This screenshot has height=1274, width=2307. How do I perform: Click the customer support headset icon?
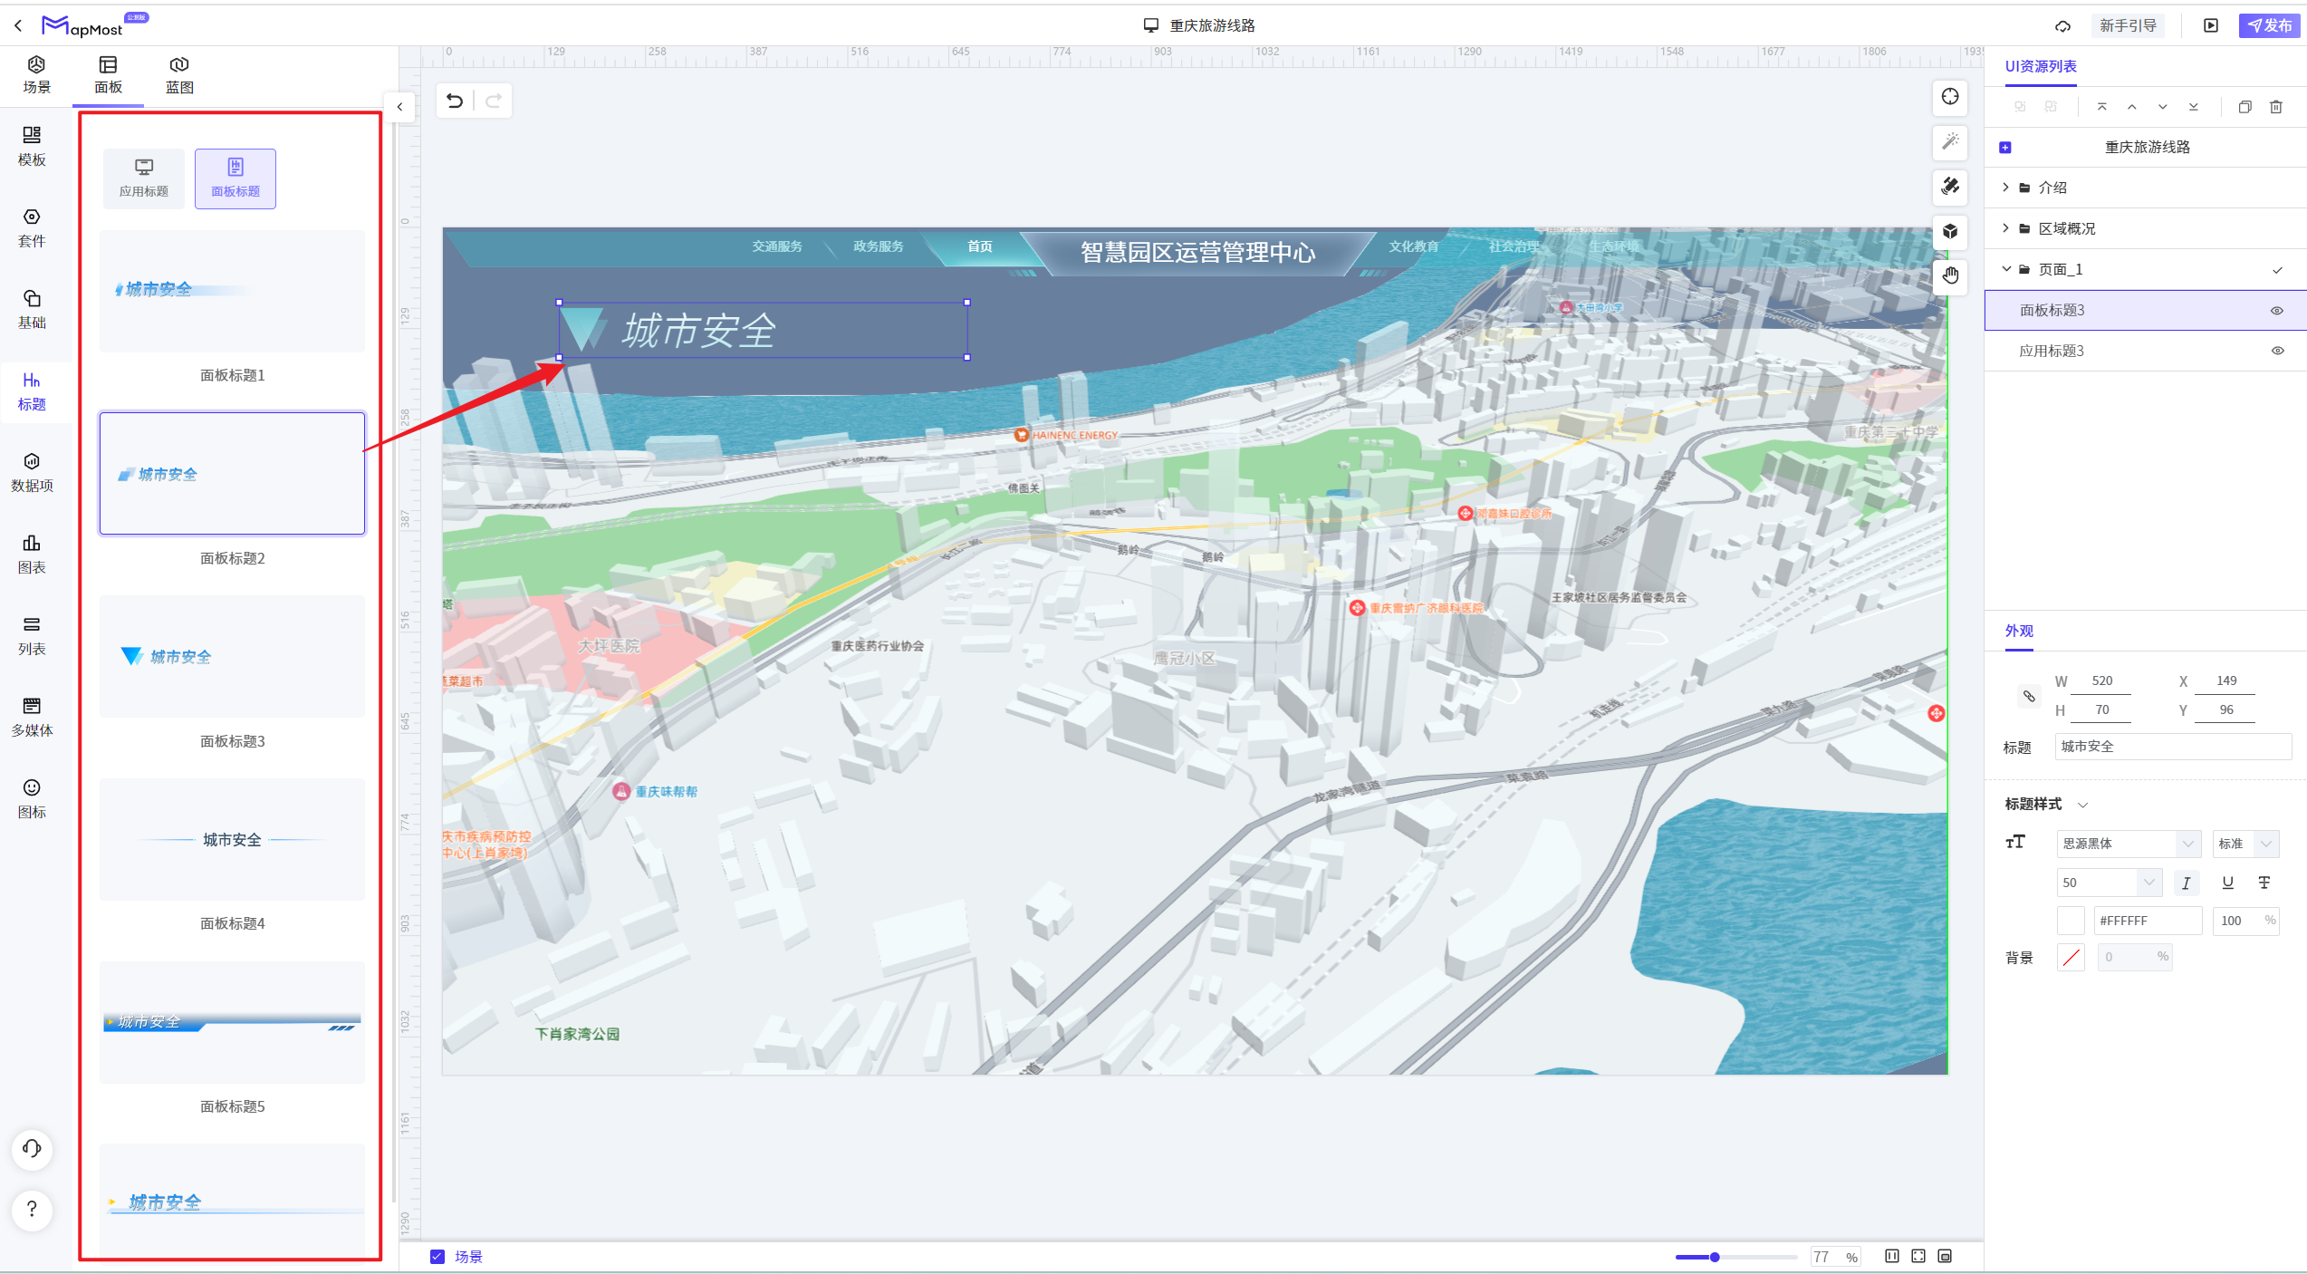click(x=32, y=1149)
